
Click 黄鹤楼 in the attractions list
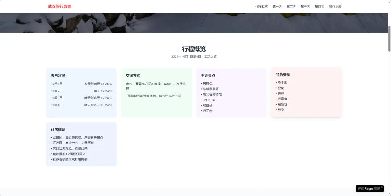[207, 83]
